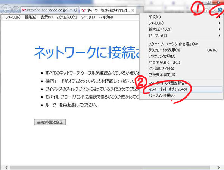
Task: Click the ルーターを再起動してください text
Action: tap(72, 105)
